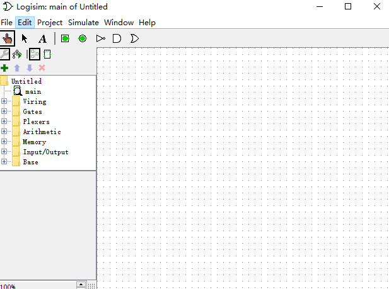
Task: Add an output pin
Action: pos(83,38)
